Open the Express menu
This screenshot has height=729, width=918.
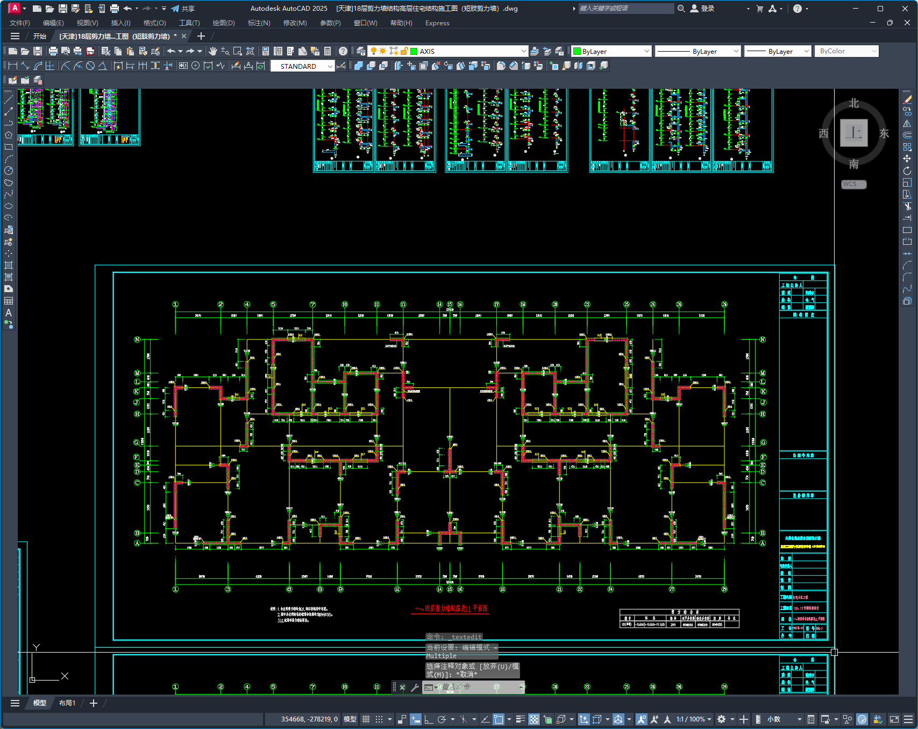click(x=437, y=23)
